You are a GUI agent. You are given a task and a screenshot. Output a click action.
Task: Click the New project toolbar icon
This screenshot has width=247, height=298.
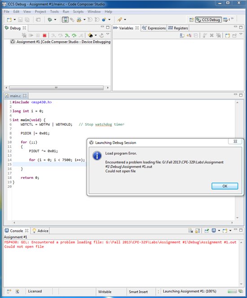[9, 20]
